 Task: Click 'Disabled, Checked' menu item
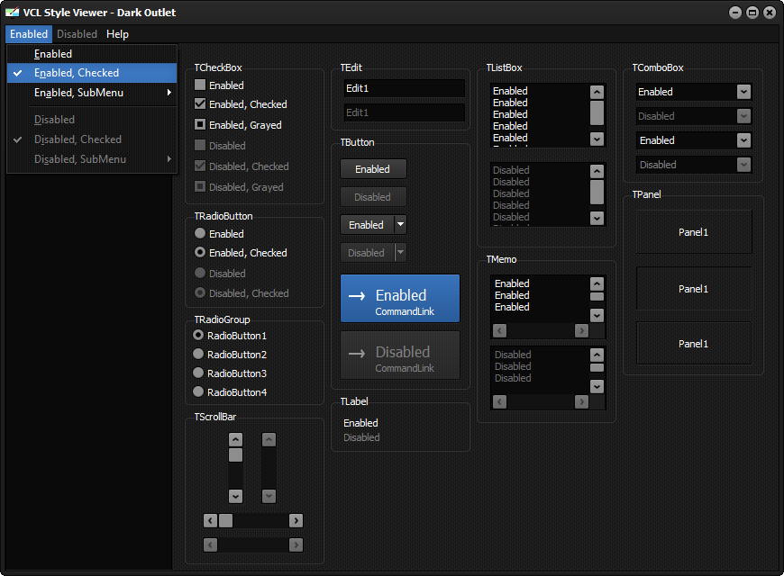pyautogui.click(x=92, y=139)
